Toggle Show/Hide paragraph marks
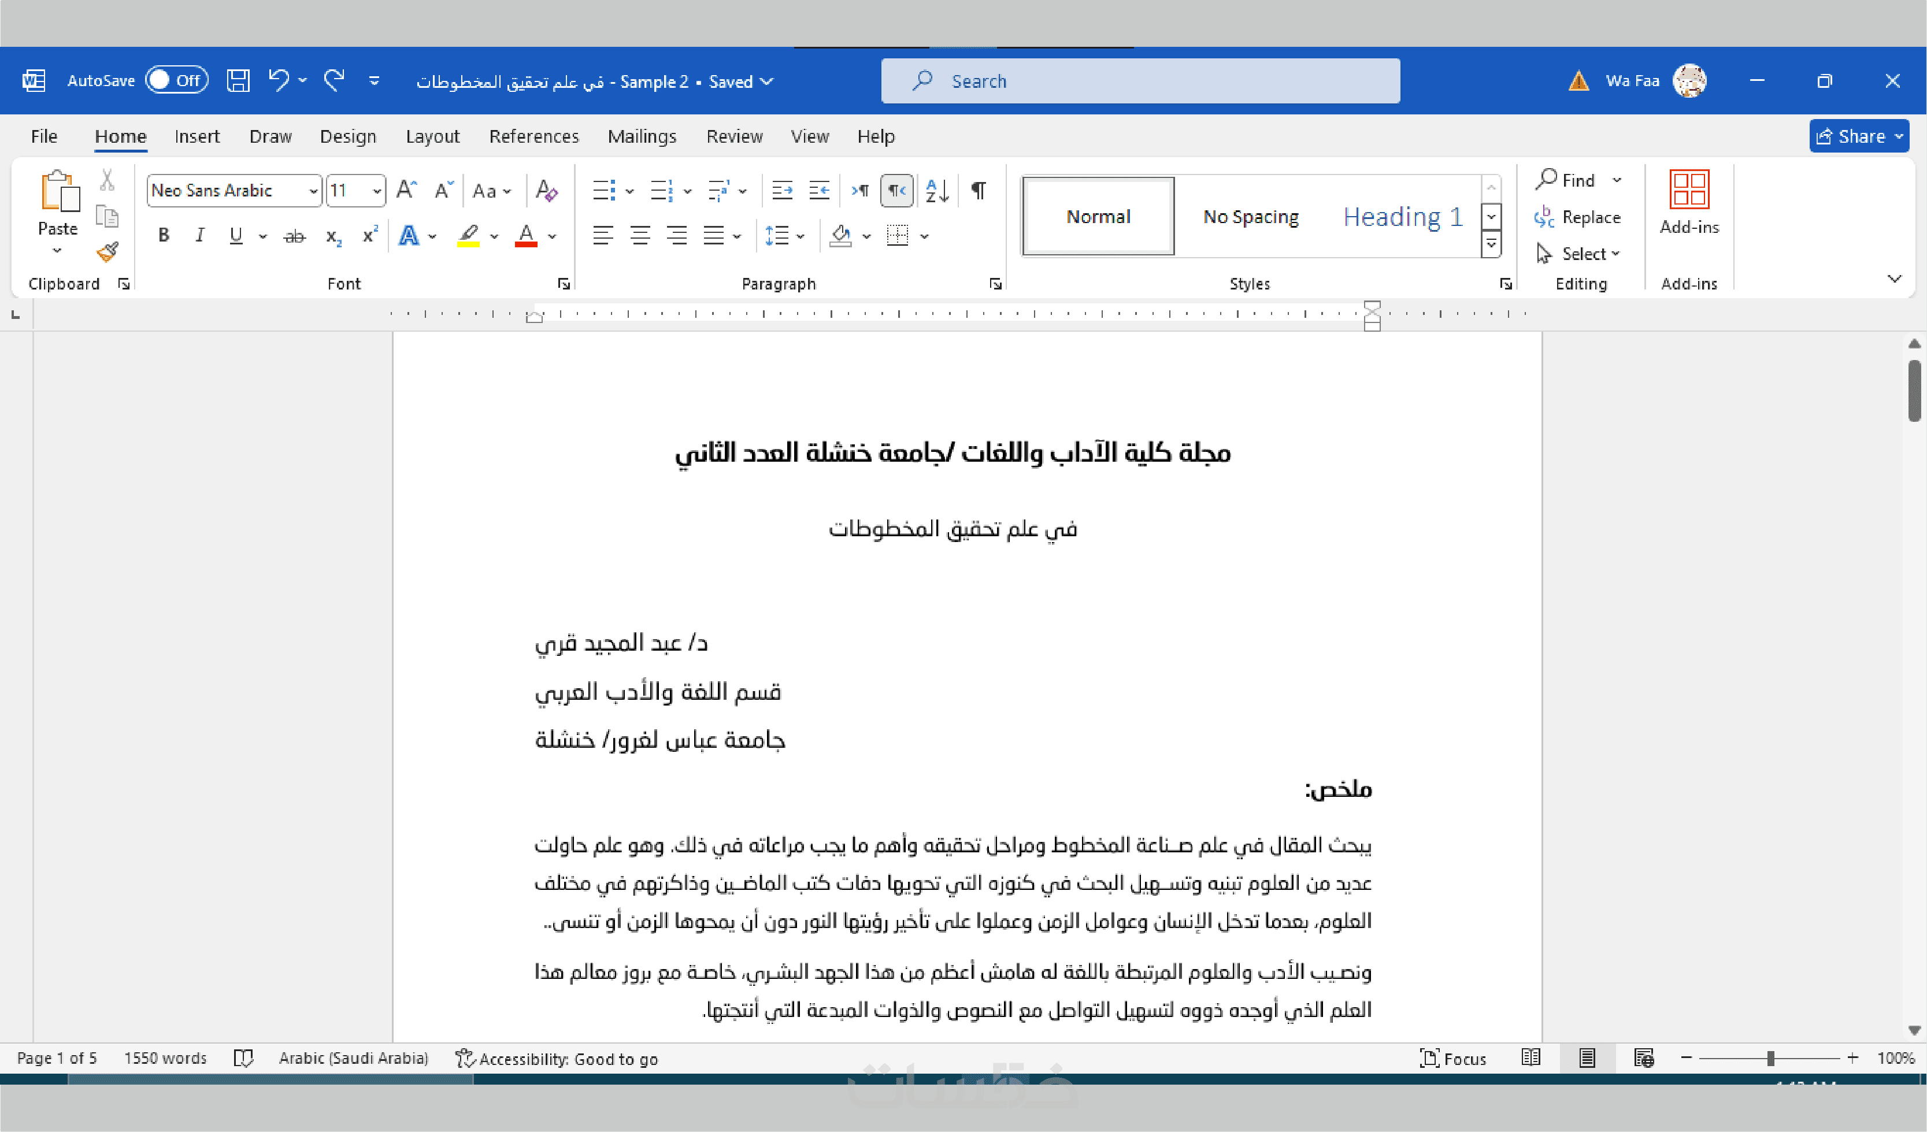 click(978, 190)
